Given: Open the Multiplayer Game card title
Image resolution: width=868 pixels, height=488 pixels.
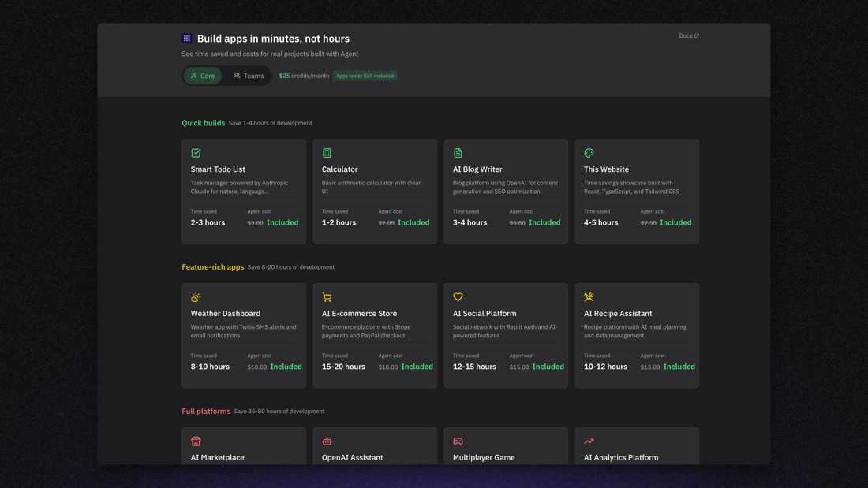Looking at the screenshot, I should [x=484, y=457].
